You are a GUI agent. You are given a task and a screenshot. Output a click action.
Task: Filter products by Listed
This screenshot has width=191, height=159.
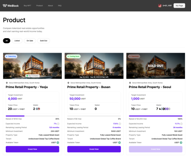coord(17,41)
